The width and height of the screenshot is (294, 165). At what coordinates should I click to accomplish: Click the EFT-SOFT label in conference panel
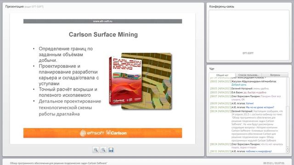[x=248, y=53]
